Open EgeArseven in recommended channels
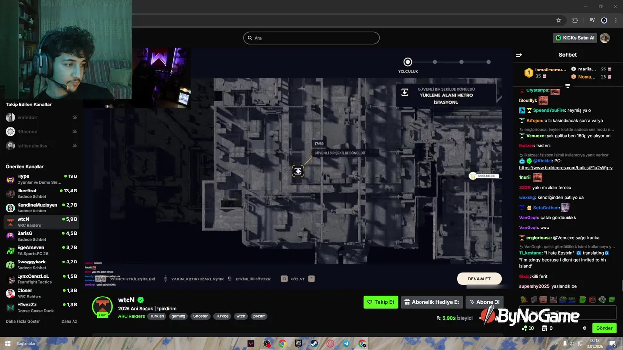Image resolution: width=623 pixels, height=350 pixels. 41,250
